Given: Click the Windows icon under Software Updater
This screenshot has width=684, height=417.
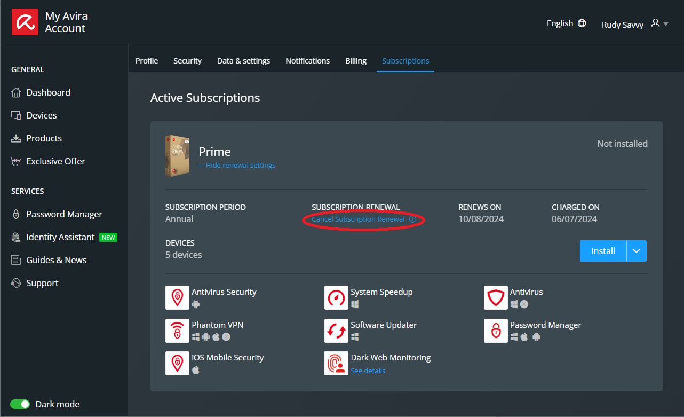Looking at the screenshot, I should [x=355, y=337].
